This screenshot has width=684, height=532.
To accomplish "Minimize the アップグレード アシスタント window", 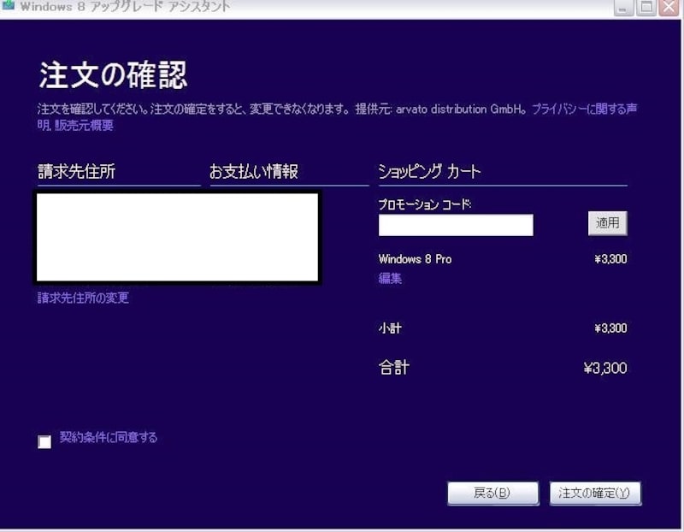I will pyautogui.click(x=625, y=8).
